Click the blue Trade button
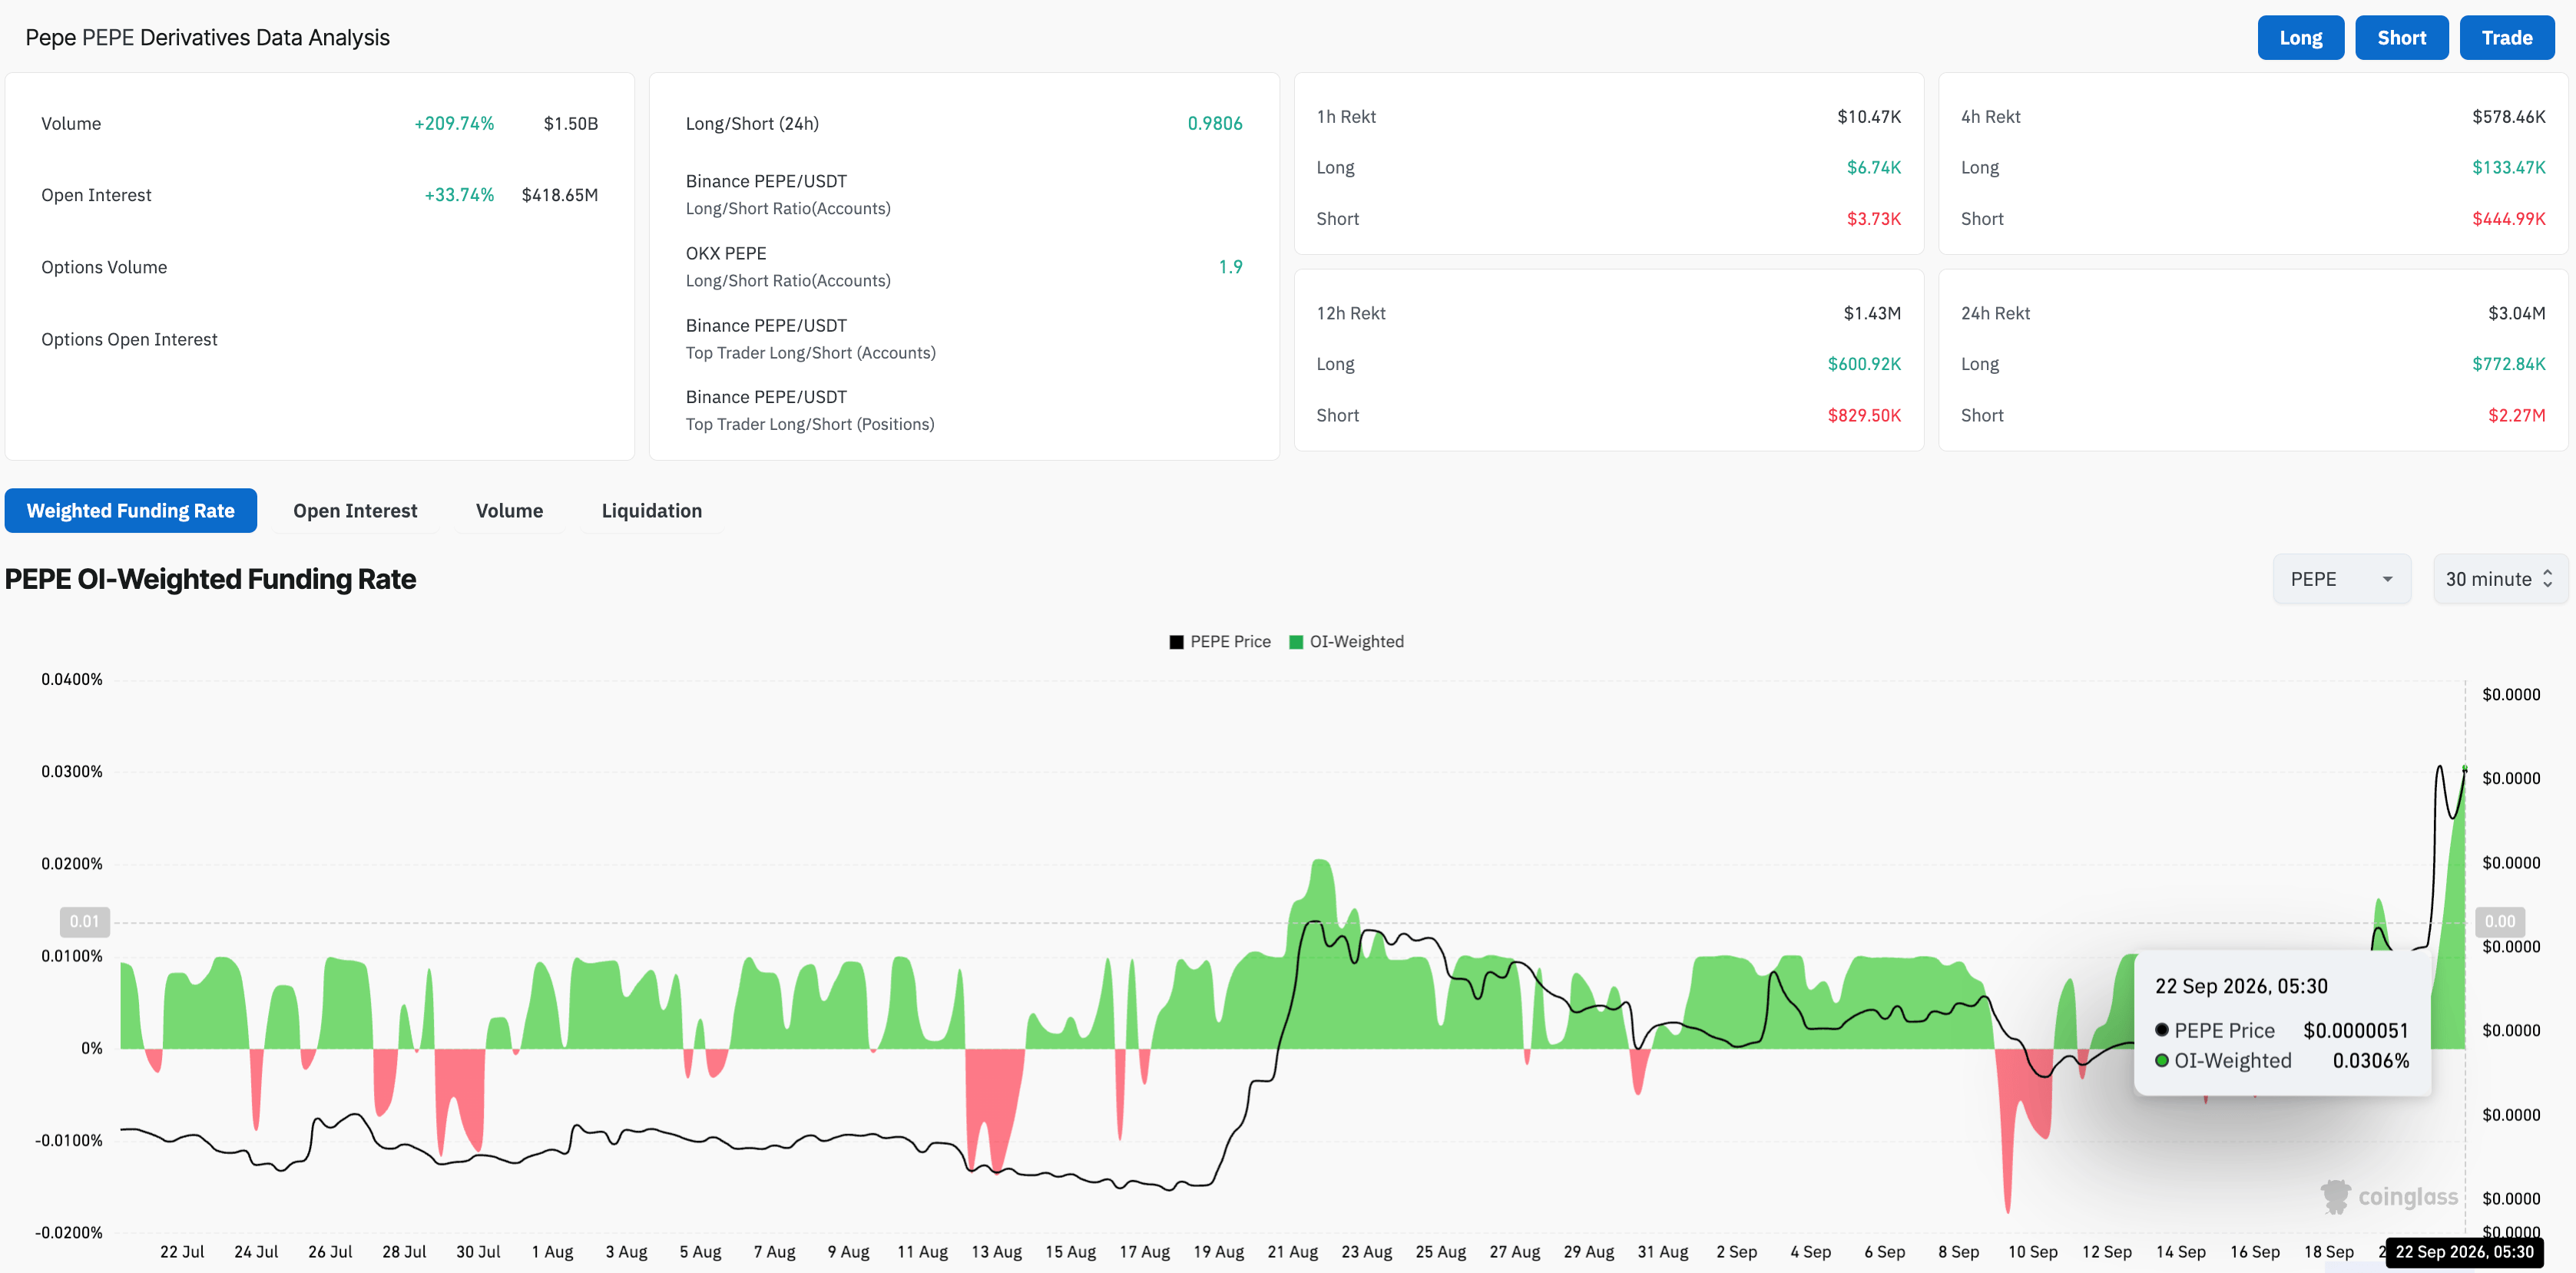The image size is (2576, 1273). click(x=2507, y=38)
